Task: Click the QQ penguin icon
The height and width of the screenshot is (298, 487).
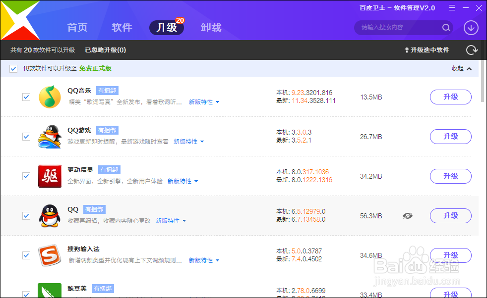Action: pos(50,216)
